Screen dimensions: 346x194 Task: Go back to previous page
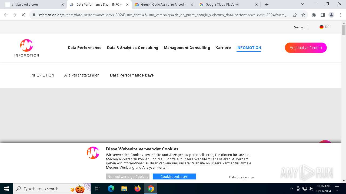pos(6,15)
